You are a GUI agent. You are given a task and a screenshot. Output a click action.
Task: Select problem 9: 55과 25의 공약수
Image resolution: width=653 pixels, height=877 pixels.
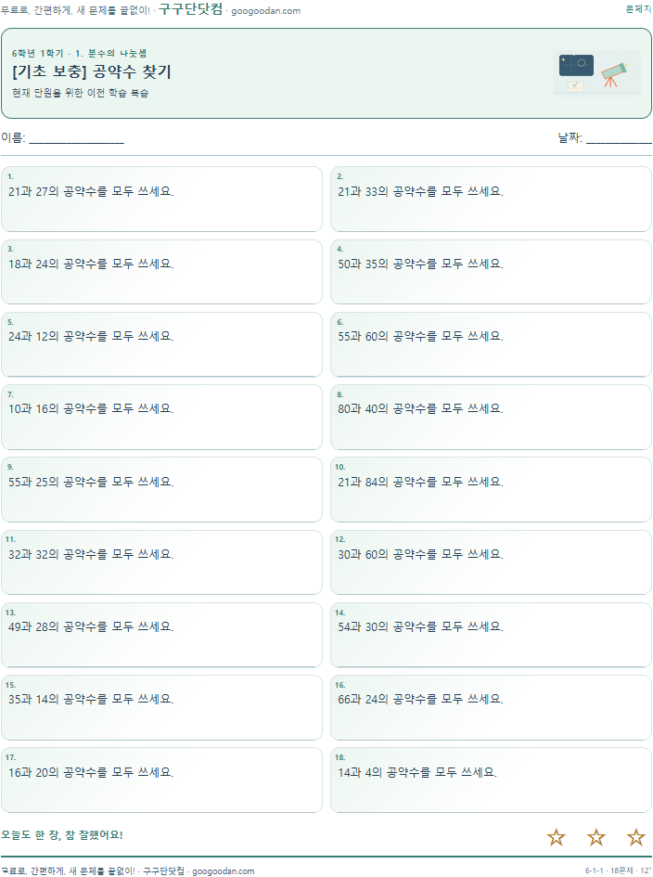[x=161, y=489]
